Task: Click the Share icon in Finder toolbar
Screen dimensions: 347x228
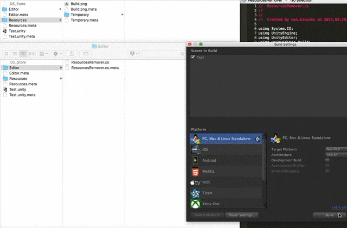Action: 72,54
